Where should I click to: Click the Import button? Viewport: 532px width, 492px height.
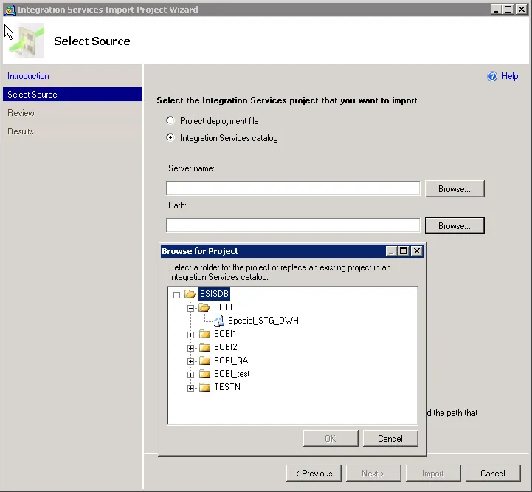pyautogui.click(x=433, y=474)
